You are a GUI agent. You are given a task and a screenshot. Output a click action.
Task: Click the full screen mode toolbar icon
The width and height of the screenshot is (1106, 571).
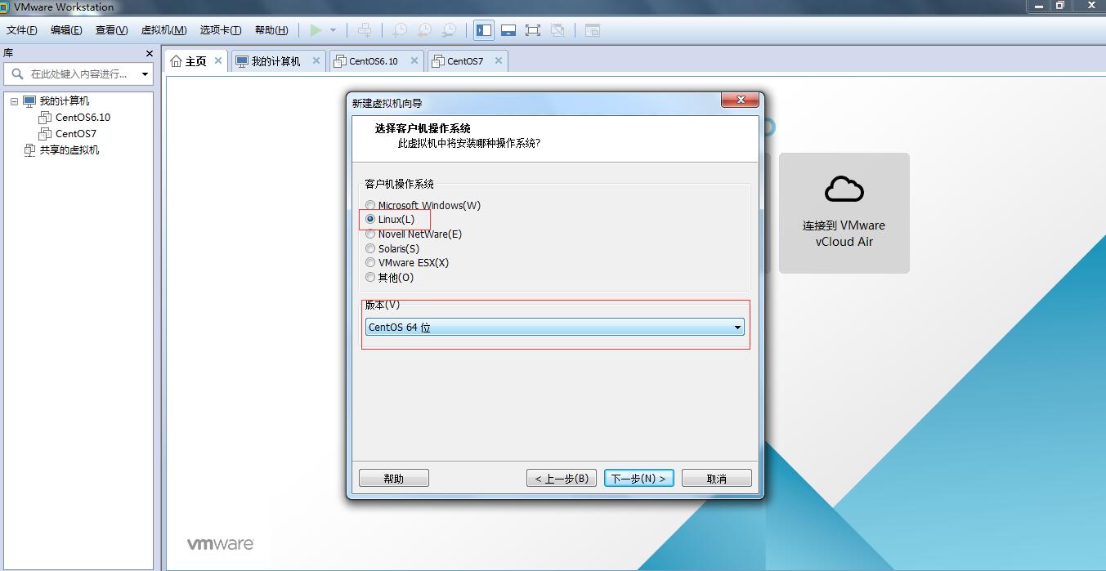(x=533, y=30)
